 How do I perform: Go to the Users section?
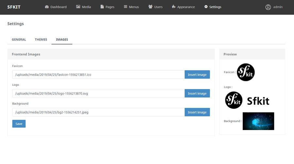click(155, 7)
